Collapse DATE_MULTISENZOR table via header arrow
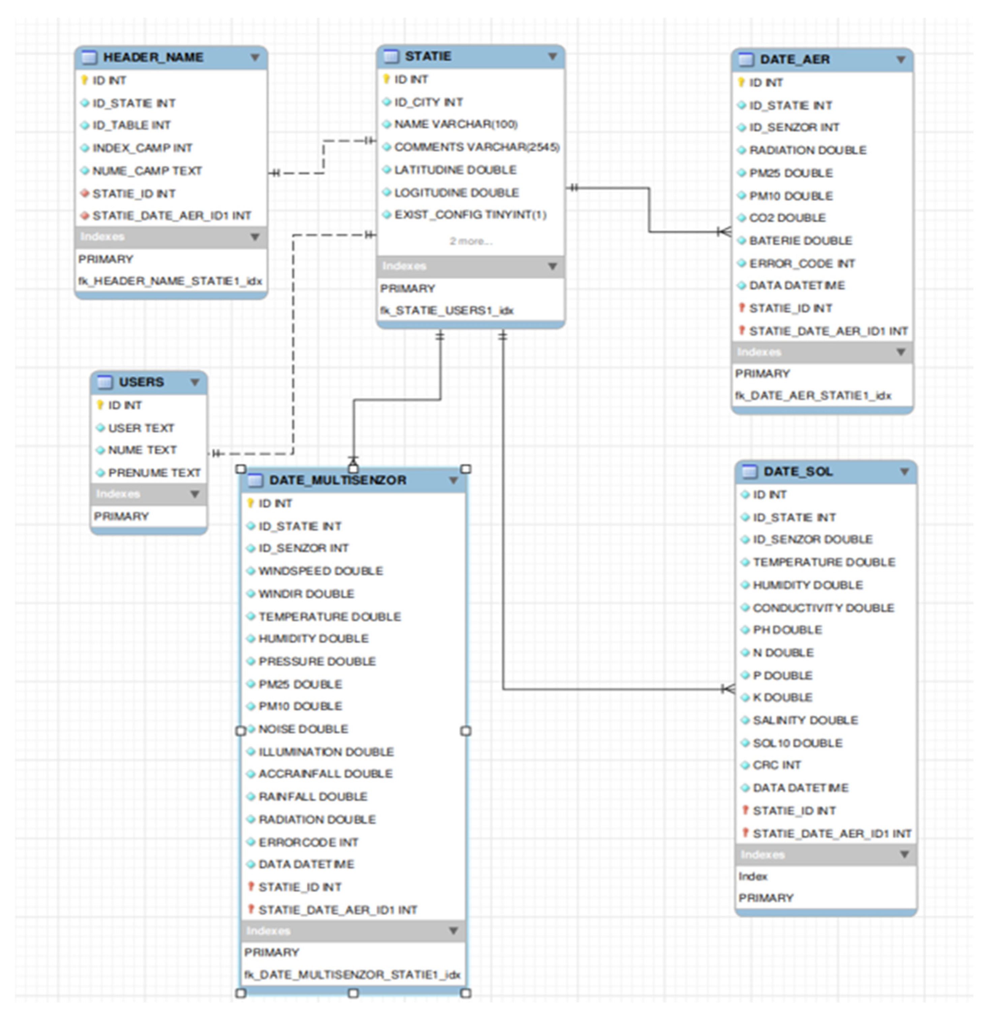Image resolution: width=992 pixels, height=1023 pixels. coord(453,480)
